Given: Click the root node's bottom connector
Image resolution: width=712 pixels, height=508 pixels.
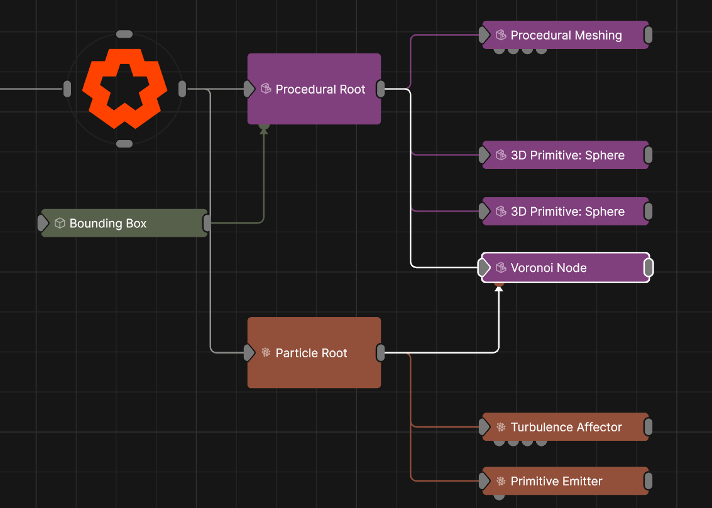Looking at the screenshot, I should coord(124,144).
